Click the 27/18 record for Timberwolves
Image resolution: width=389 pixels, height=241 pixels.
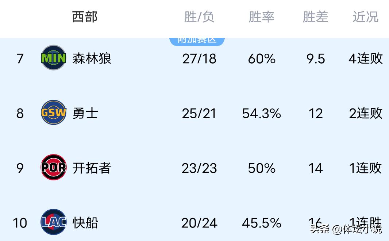point(199,58)
